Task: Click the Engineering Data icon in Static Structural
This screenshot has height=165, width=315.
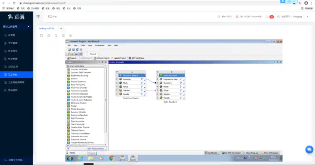Action: coord(161,79)
